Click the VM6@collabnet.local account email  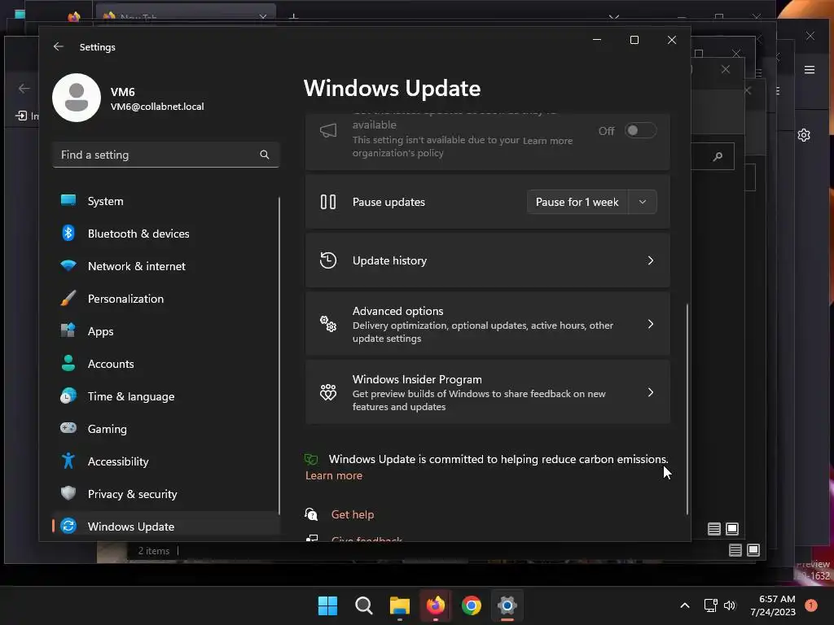pyautogui.click(x=157, y=107)
